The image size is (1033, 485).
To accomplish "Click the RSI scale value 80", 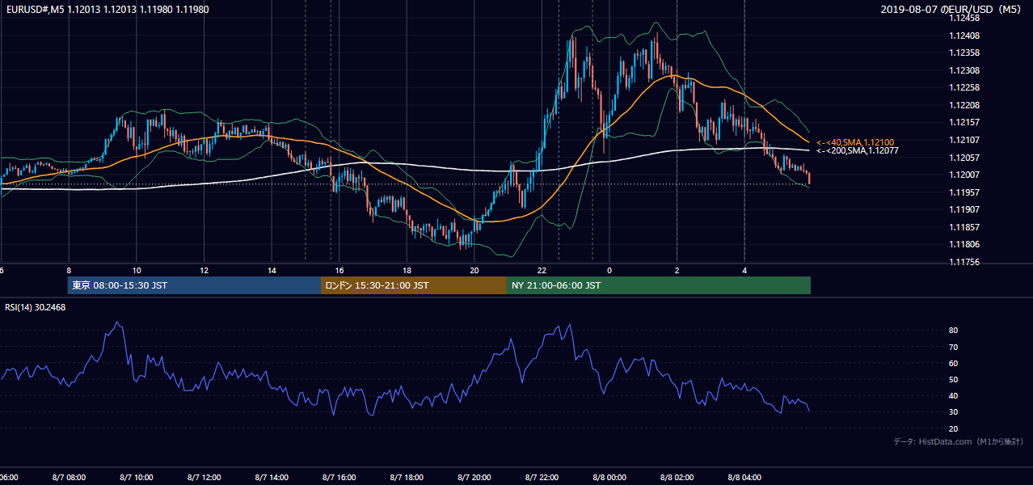I will 954,331.
